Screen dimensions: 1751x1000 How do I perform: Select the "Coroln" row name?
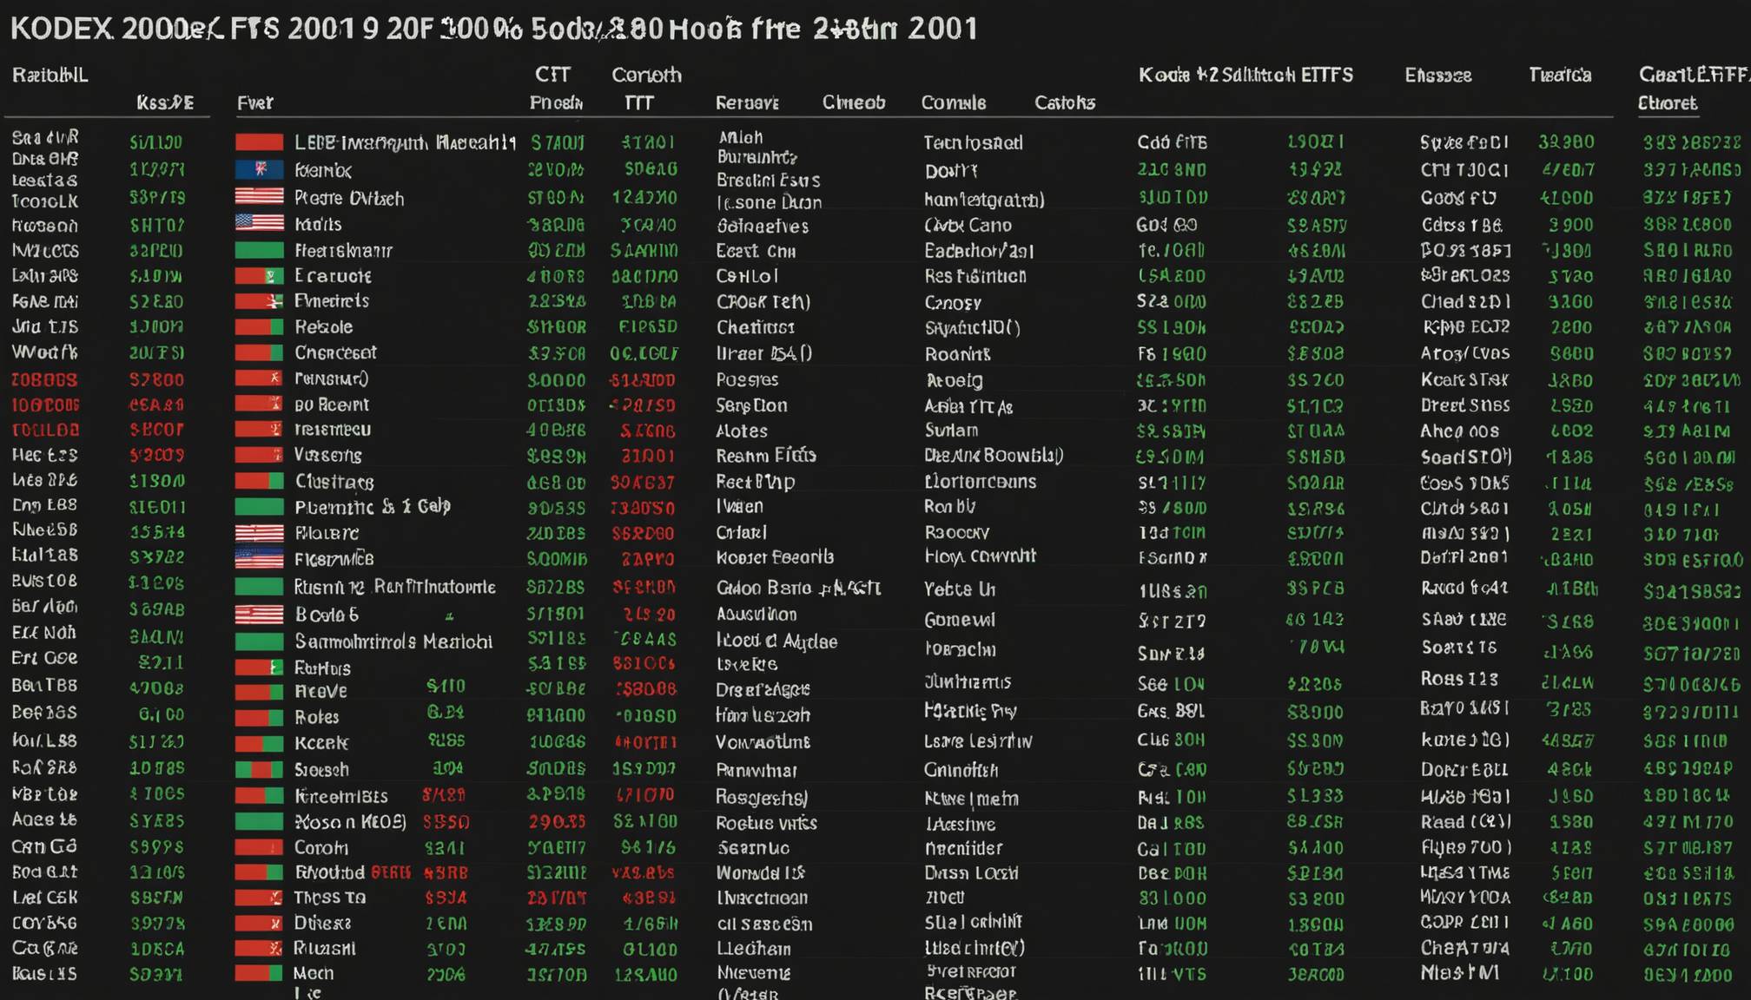click(x=321, y=848)
